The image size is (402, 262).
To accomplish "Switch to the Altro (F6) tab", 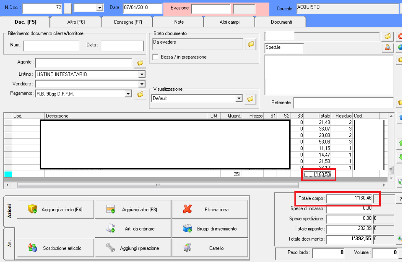I will point(76,22).
